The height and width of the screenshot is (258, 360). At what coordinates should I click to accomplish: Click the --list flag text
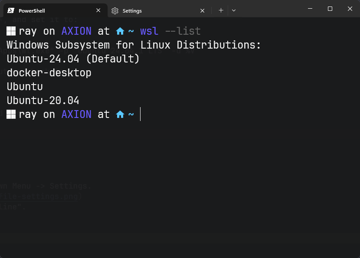pyautogui.click(x=184, y=31)
